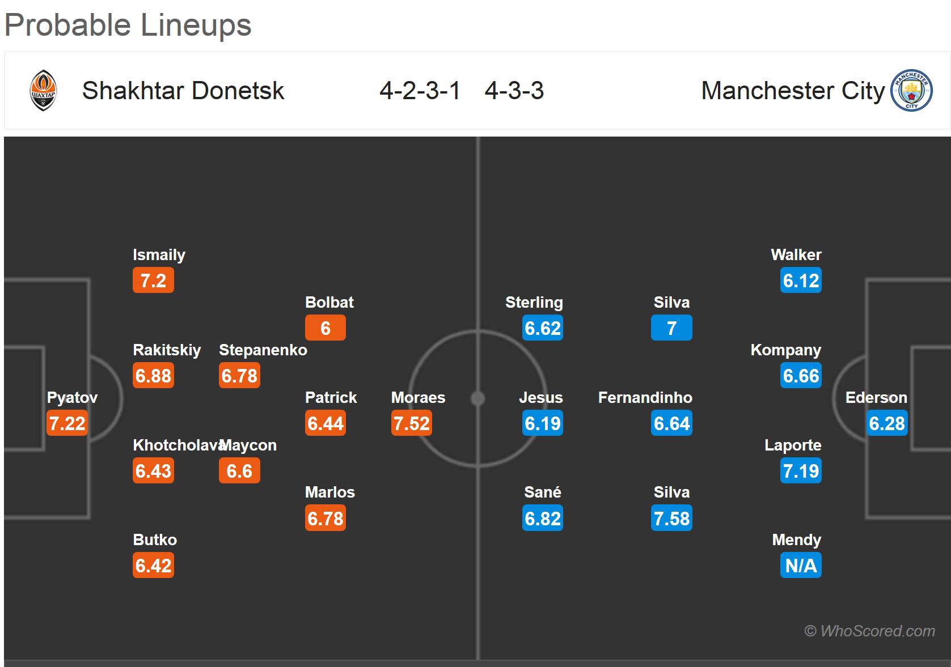Click the 4-3-3 formation label
The image size is (951, 667).
[x=514, y=91]
